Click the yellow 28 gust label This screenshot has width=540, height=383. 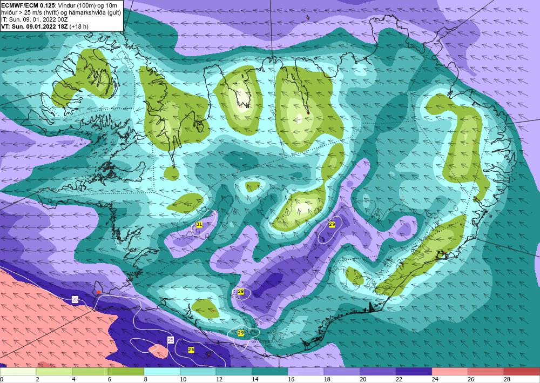(x=241, y=292)
